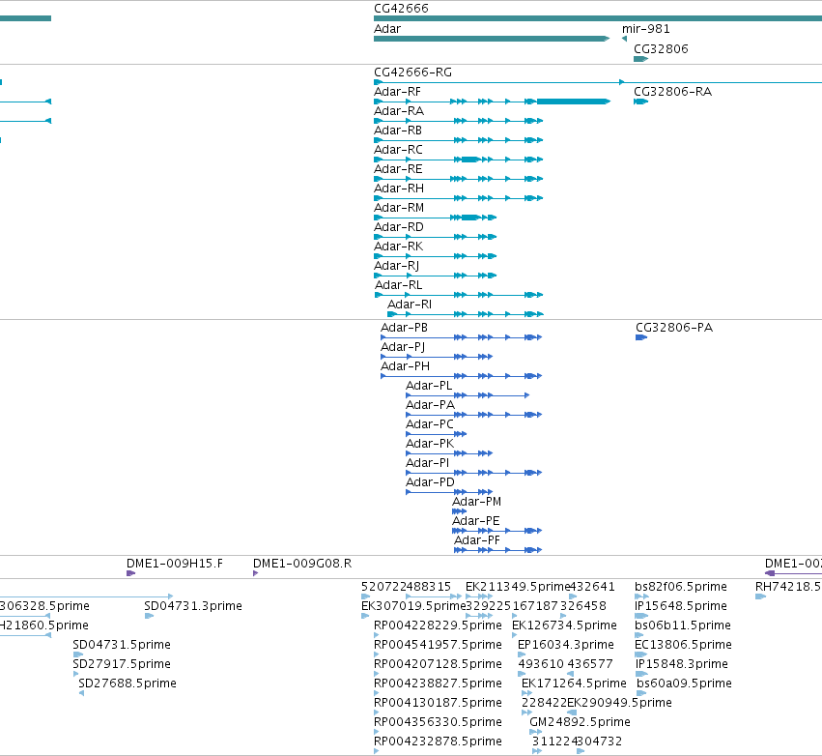Screen dimensions: 822x756
Task: Select the RP004238827.5prime EST
Action: [x=376, y=693]
